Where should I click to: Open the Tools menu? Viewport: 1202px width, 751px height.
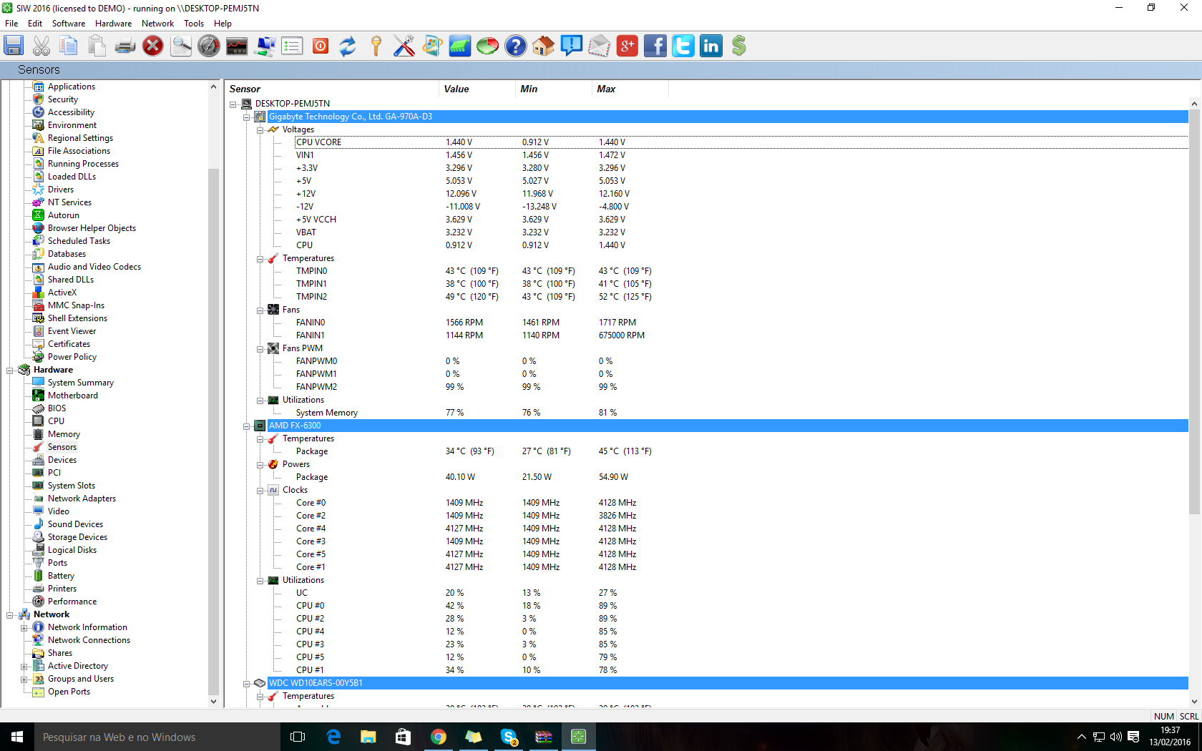coord(194,24)
